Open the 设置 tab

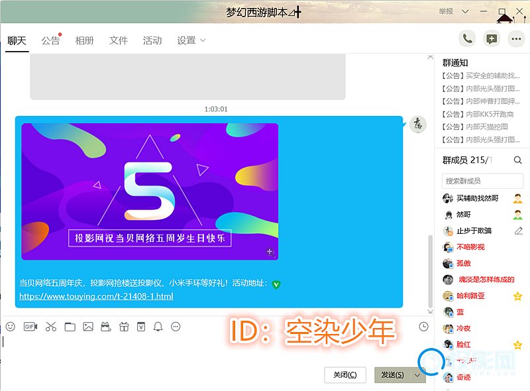(187, 41)
